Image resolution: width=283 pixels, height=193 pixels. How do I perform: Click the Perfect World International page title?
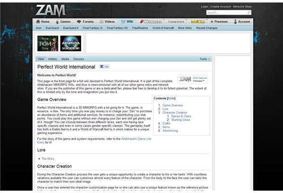(x=66, y=67)
